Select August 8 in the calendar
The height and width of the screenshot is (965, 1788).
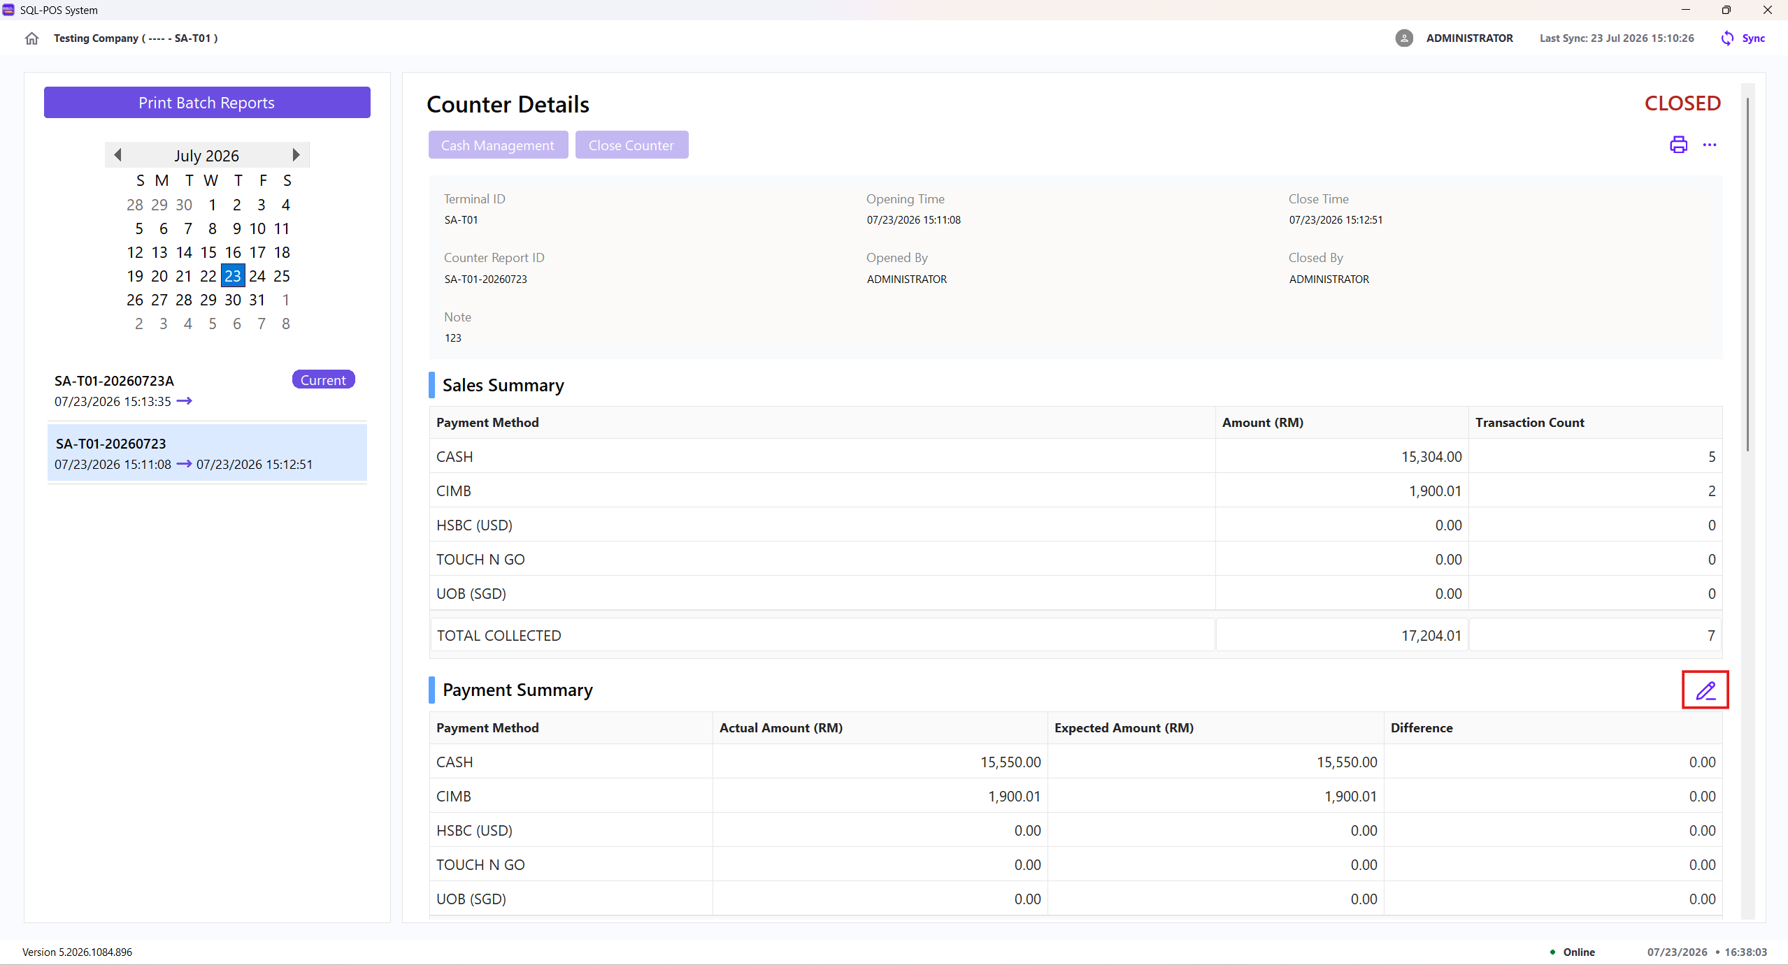[286, 324]
